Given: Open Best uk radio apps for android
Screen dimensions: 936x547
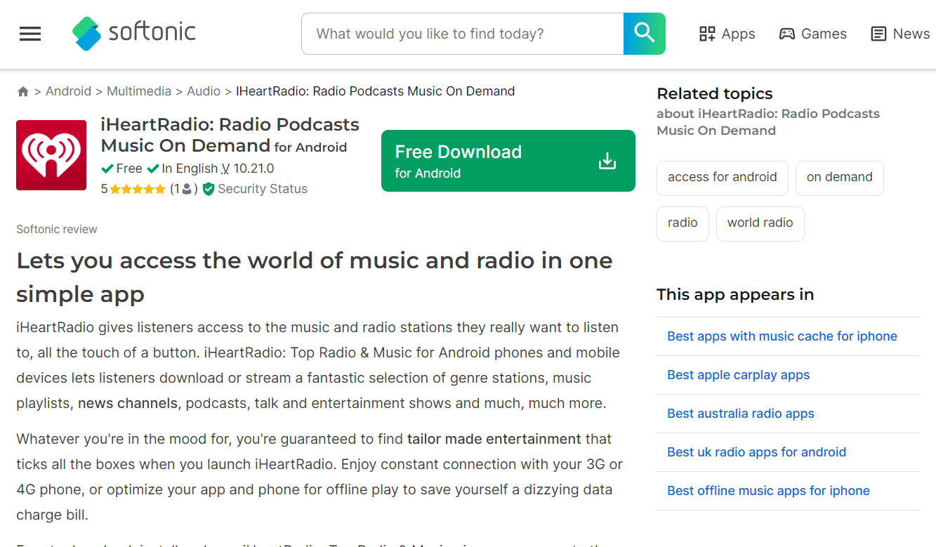Looking at the screenshot, I should 757,452.
